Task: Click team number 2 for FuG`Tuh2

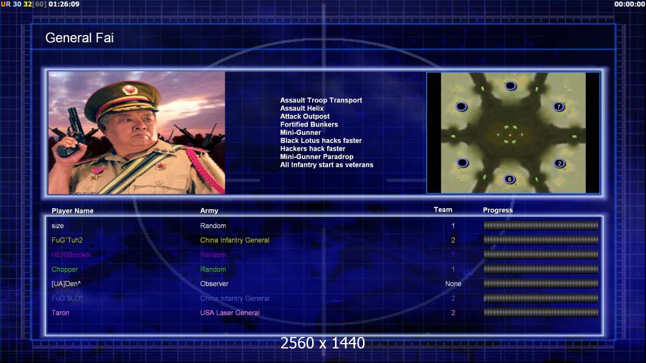Action: point(453,240)
